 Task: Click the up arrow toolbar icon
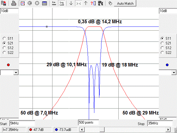pos(86,4)
